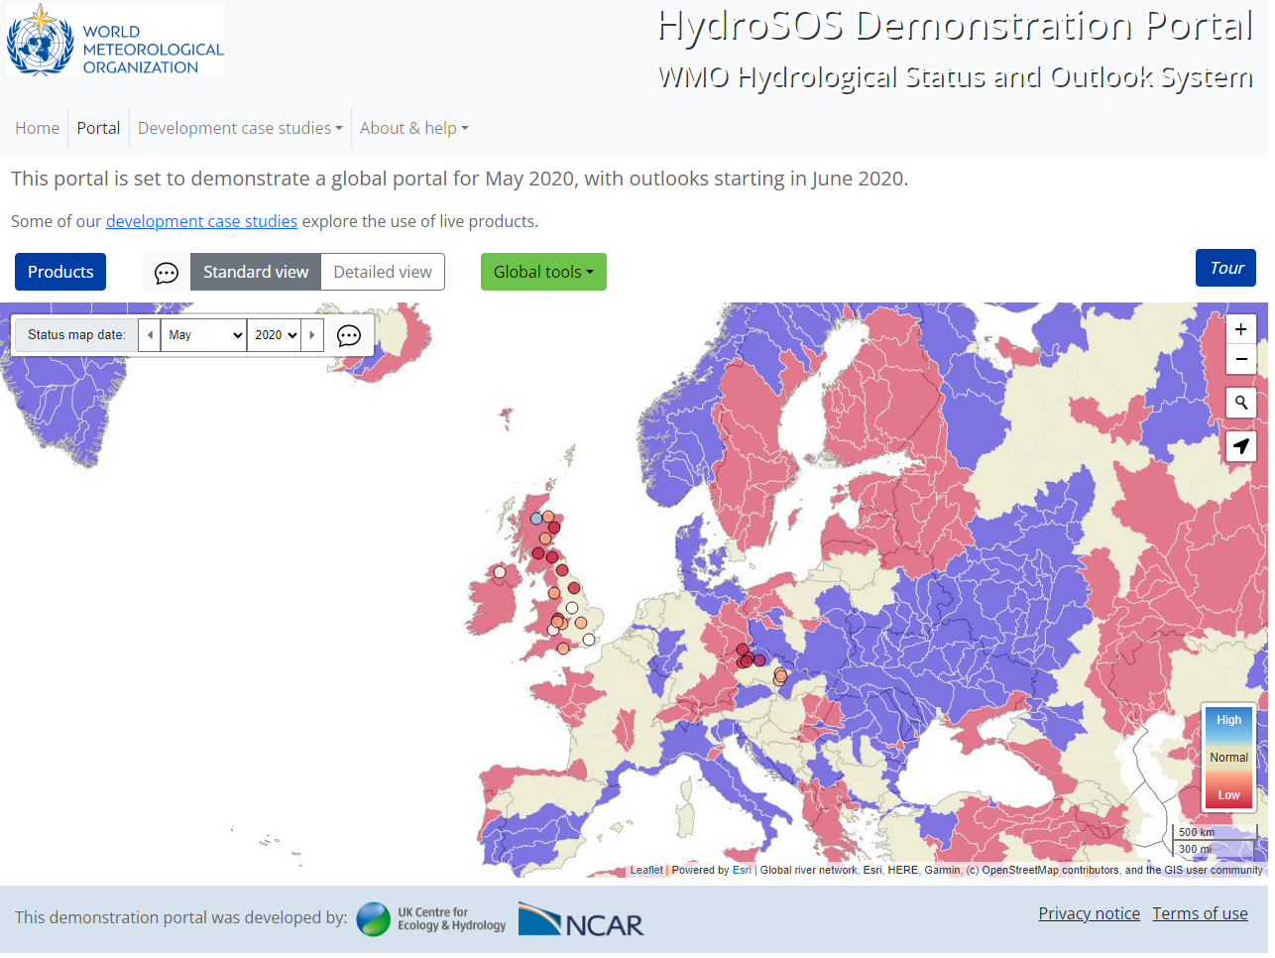1275x958 pixels.
Task: Switch to Detailed view
Action: tap(383, 272)
